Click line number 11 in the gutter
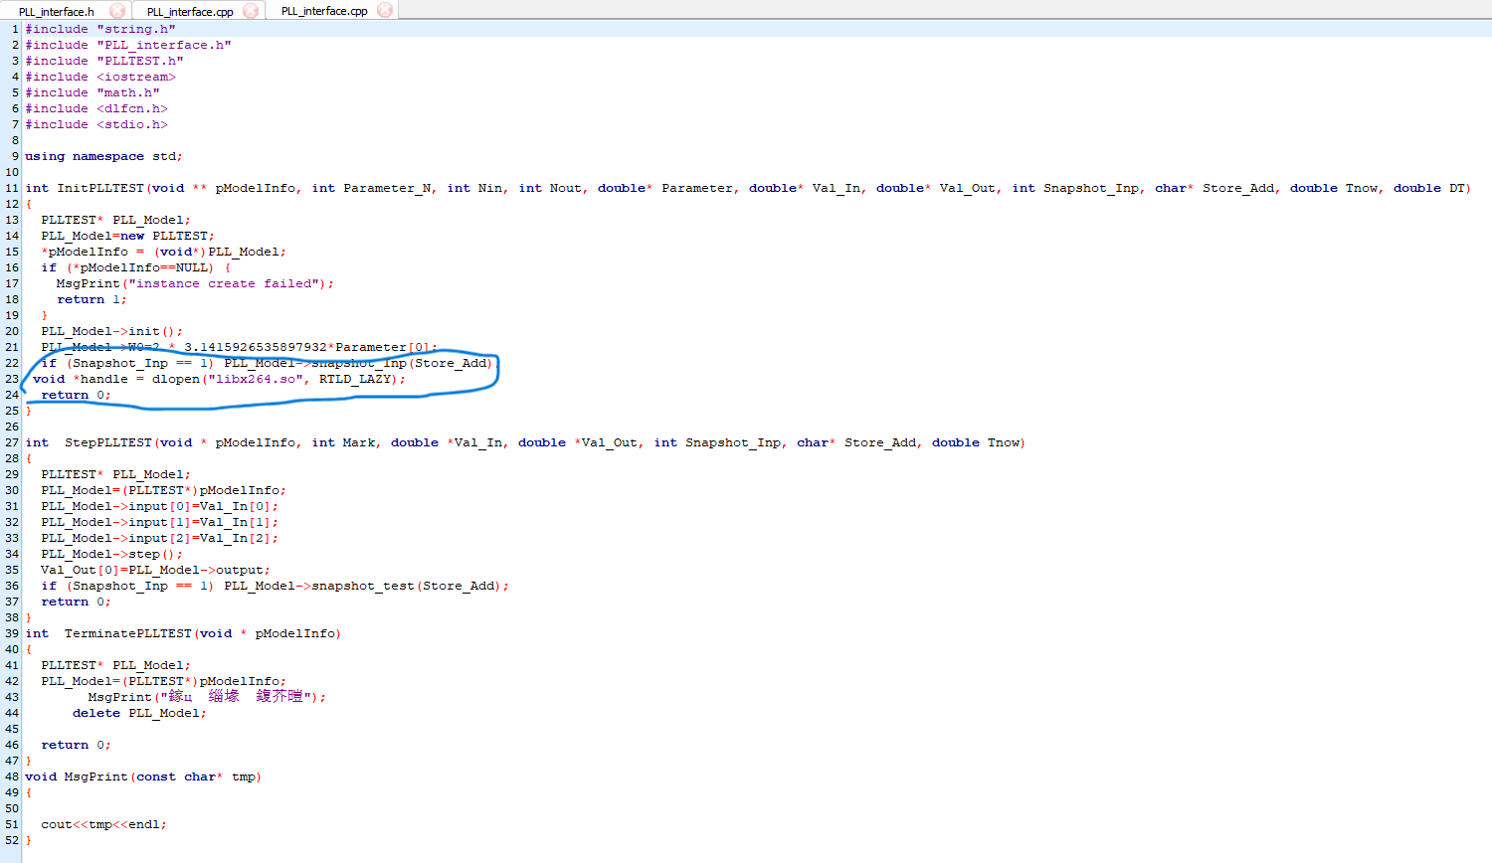Viewport: 1492px width, 863px height. click(12, 188)
